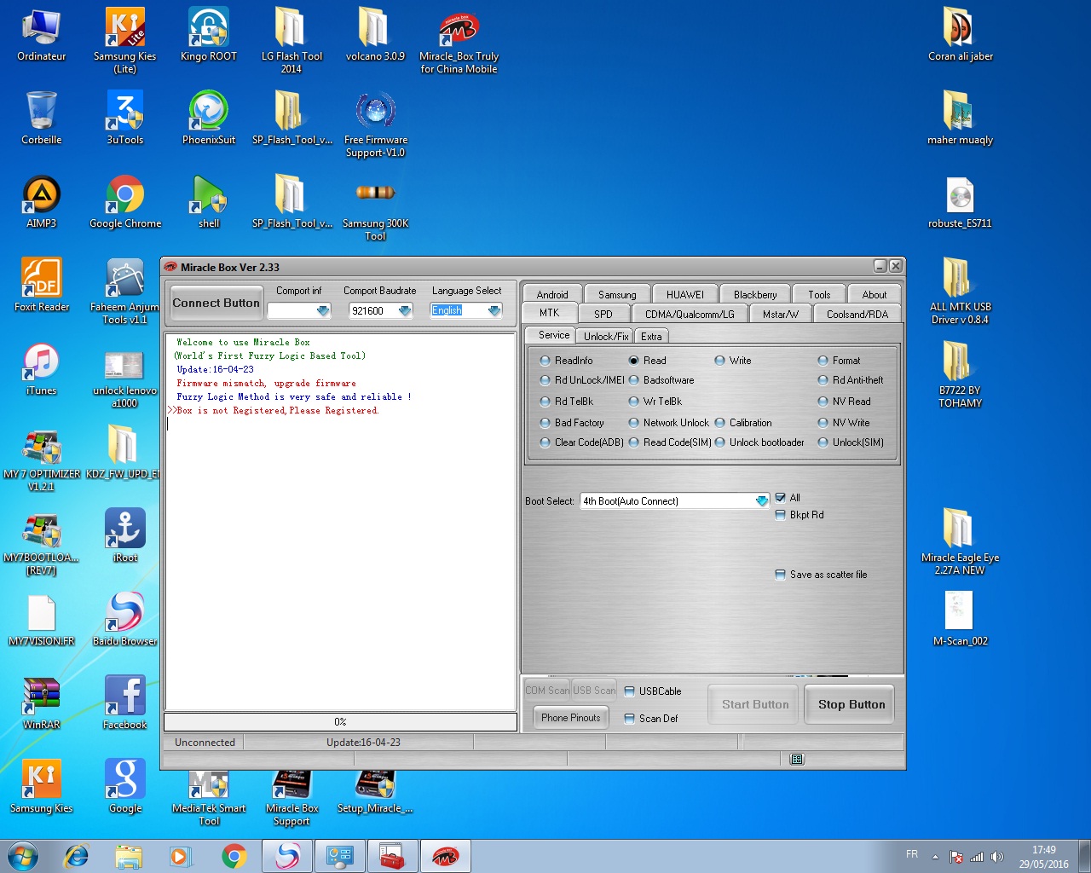The width and height of the screenshot is (1091, 873).
Task: Click the Windows Start button
Action: pos(23,856)
